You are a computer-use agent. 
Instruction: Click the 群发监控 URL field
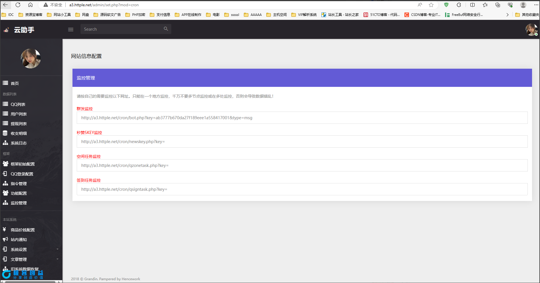tap(302, 118)
